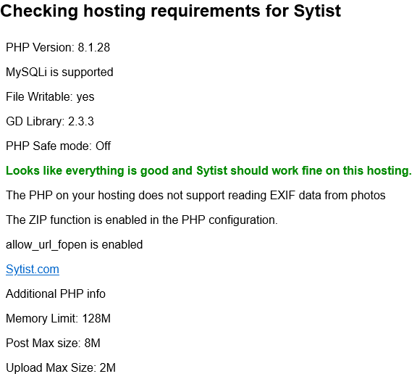The height and width of the screenshot is (379, 417).
Task: Click the PHP Version 8.1.28 line
Action: tap(58, 48)
